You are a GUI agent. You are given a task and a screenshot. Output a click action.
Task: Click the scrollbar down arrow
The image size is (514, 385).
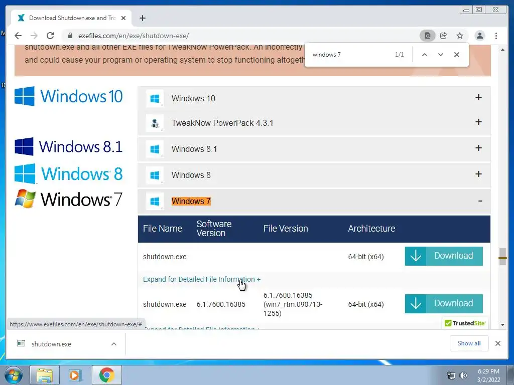tap(502, 325)
